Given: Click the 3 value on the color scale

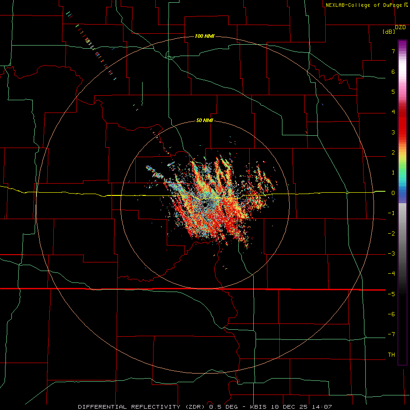Looking at the screenshot, I should [x=393, y=132].
